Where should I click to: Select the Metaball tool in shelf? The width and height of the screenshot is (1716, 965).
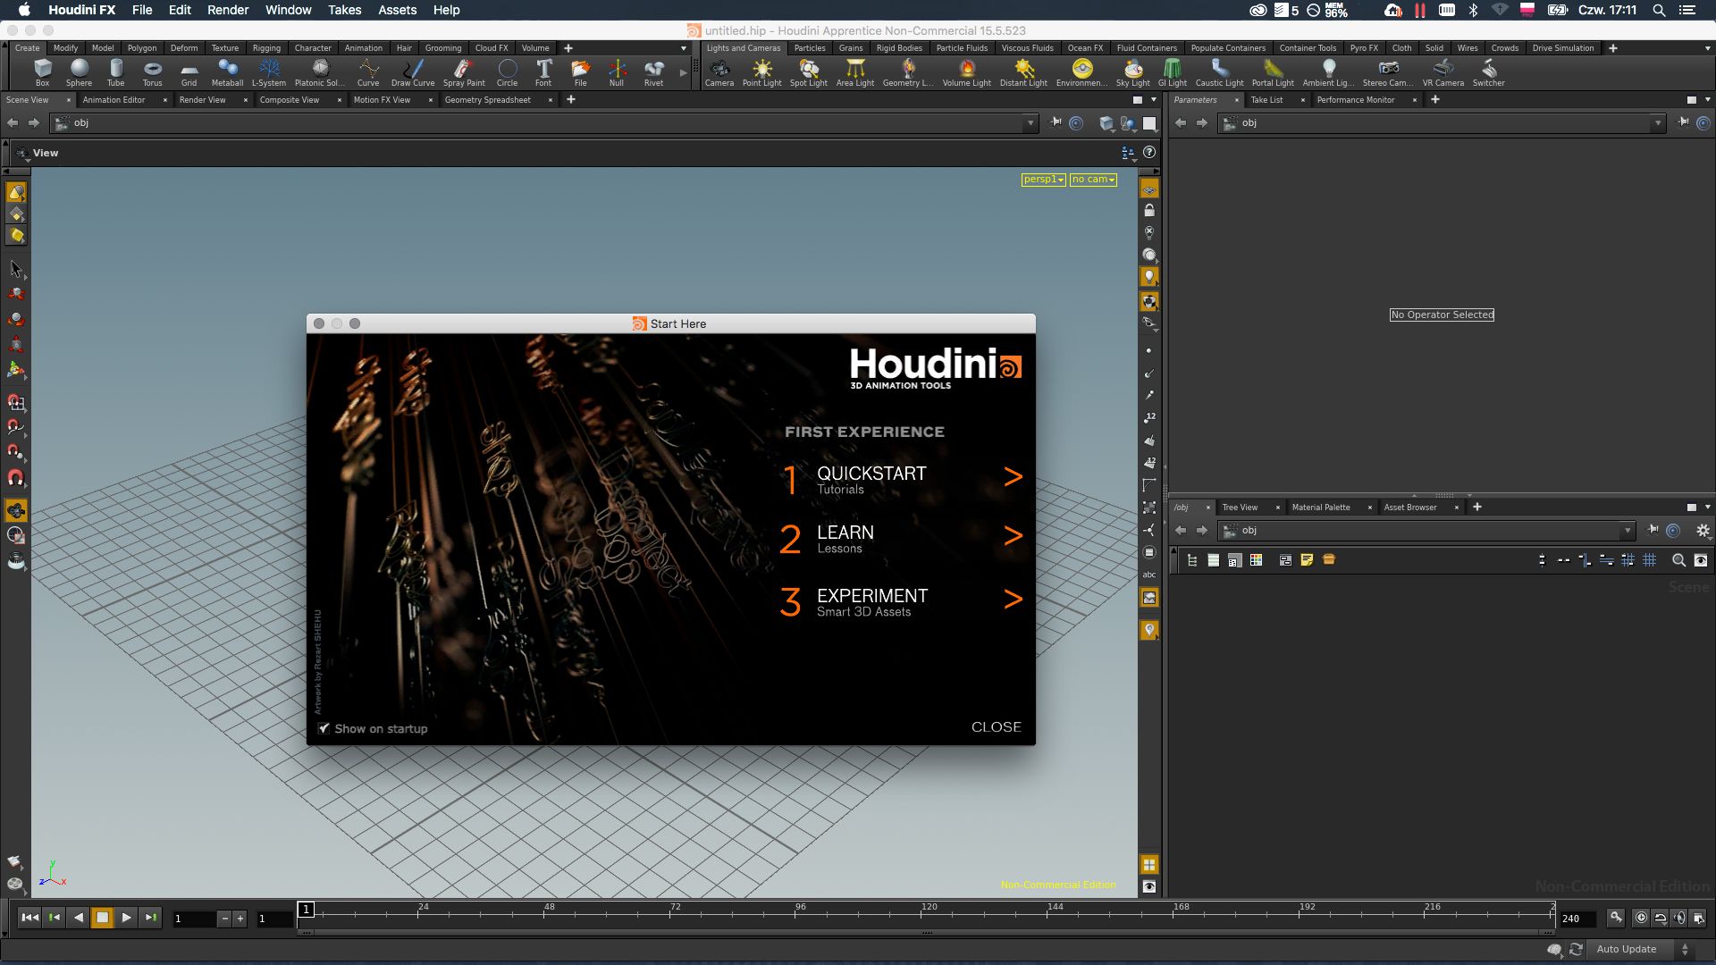226,73
